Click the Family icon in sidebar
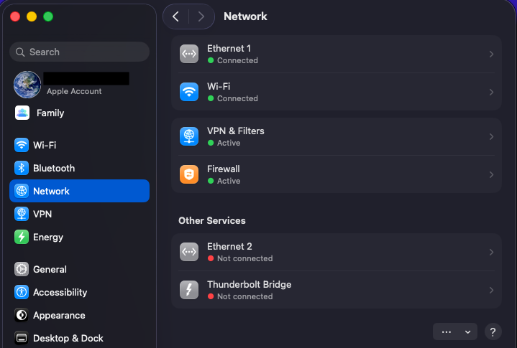 click(x=22, y=113)
